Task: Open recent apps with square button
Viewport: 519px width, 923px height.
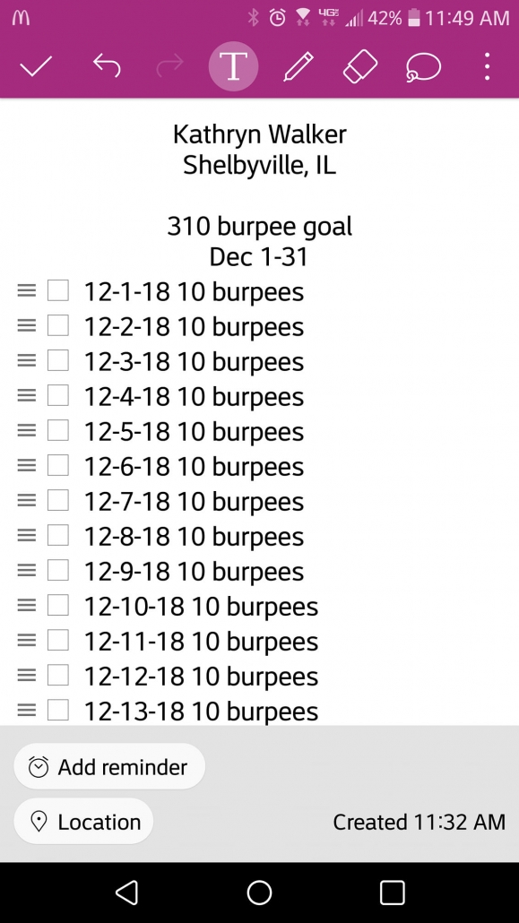Action: click(392, 893)
